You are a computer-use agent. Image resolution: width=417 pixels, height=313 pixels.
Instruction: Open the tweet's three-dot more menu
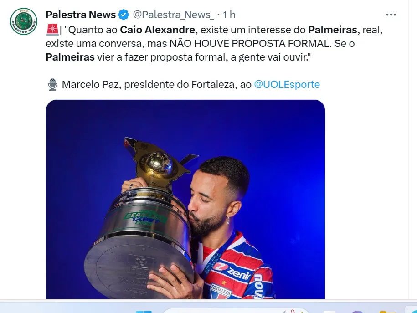click(391, 15)
